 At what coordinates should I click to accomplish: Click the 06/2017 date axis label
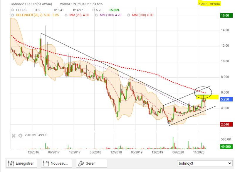54,152
